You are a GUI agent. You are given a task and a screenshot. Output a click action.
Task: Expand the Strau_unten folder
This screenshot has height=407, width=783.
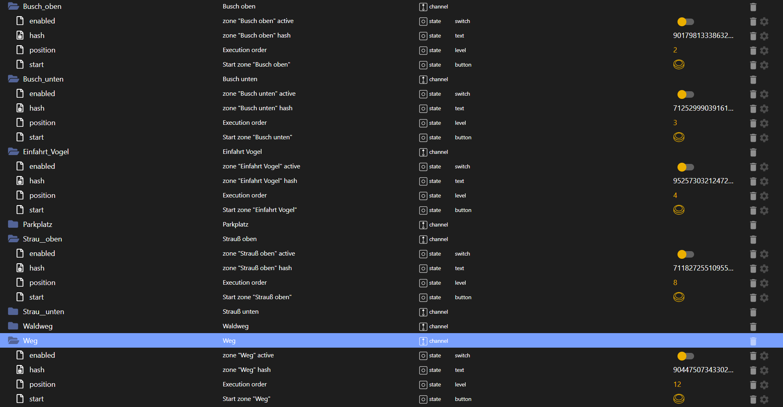pyautogui.click(x=13, y=312)
